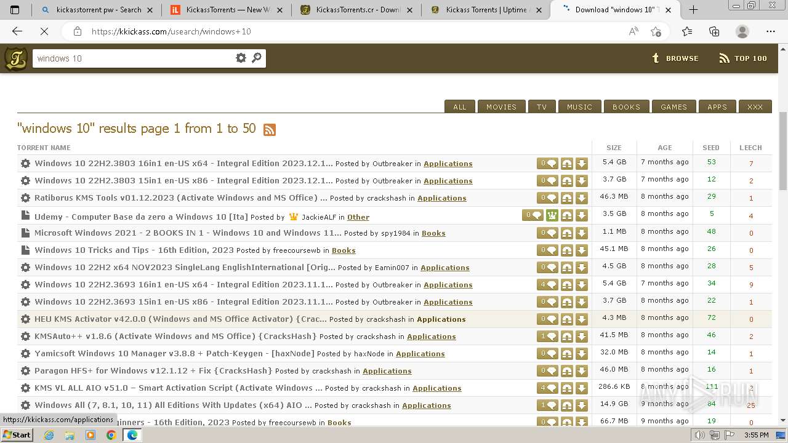Select the TV category tab
This screenshot has height=443, width=788.
coord(542,106)
